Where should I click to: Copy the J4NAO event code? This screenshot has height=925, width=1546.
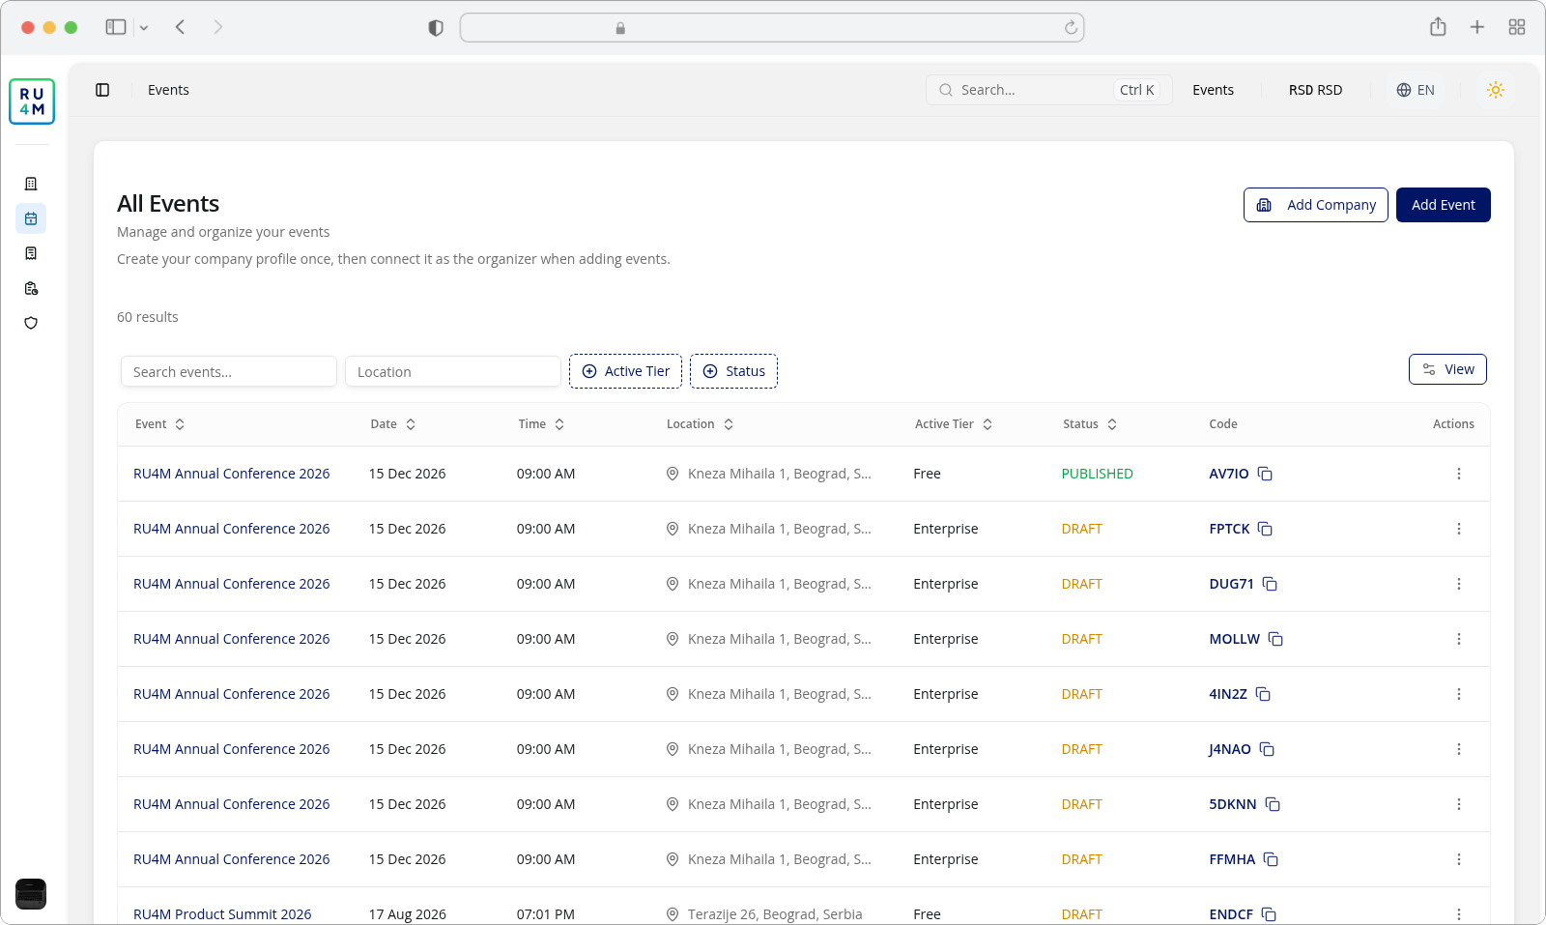pyautogui.click(x=1267, y=749)
